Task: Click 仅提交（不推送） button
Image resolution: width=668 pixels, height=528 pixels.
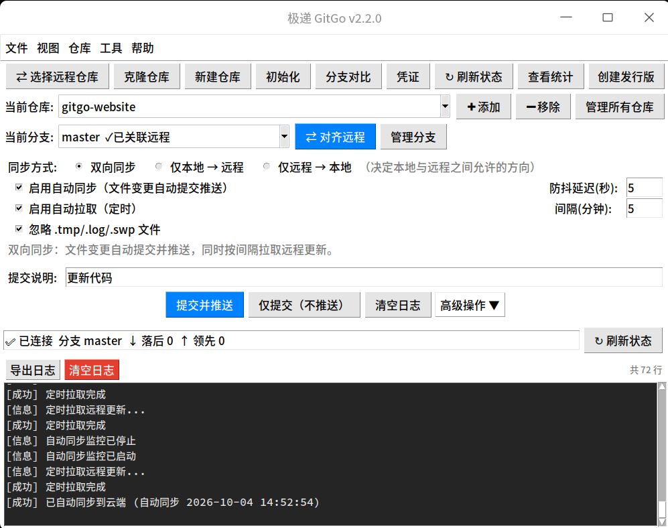Action: point(304,305)
